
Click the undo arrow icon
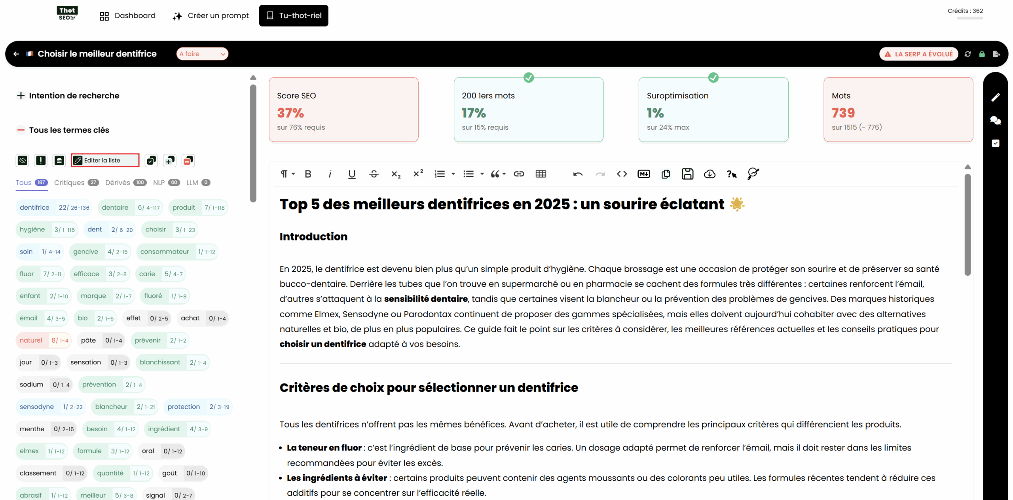pyautogui.click(x=577, y=174)
